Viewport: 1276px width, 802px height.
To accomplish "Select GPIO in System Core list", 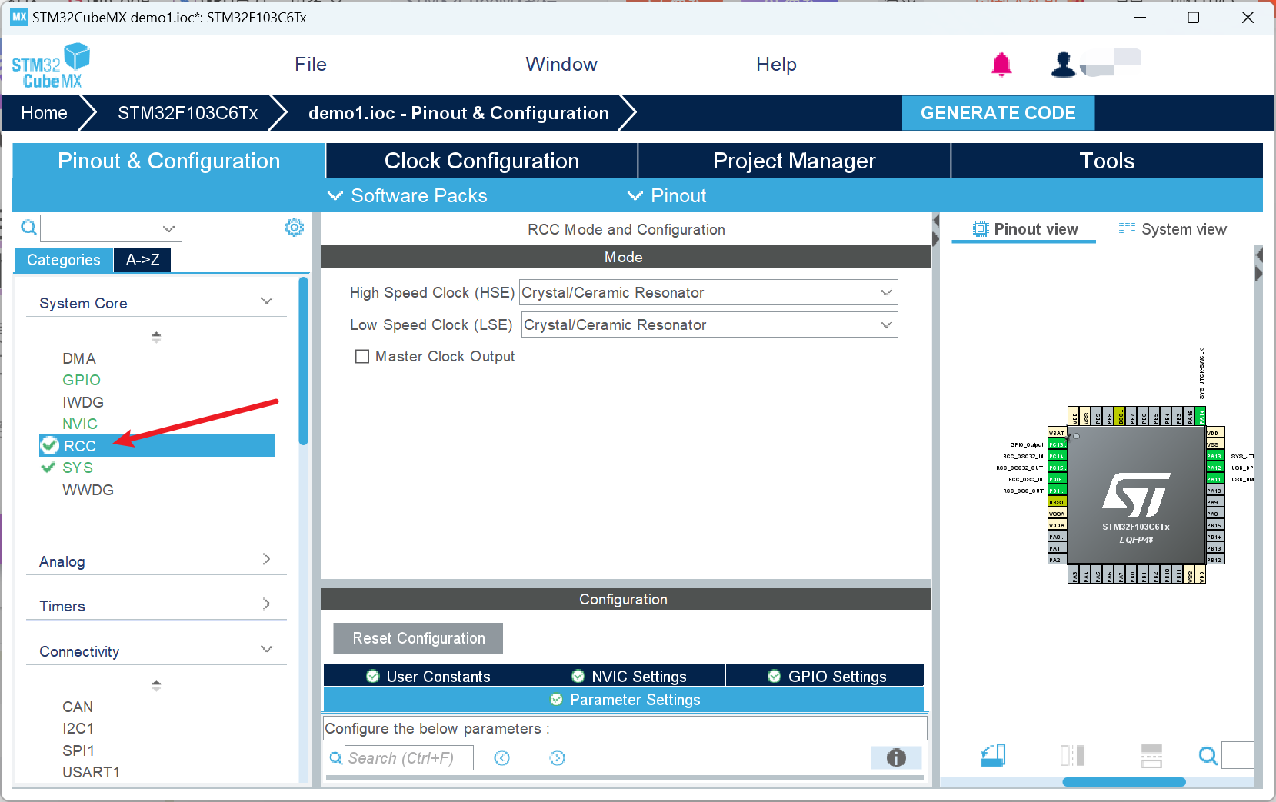I will tap(82, 380).
